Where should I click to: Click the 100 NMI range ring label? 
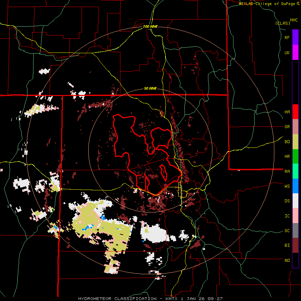point(150,26)
